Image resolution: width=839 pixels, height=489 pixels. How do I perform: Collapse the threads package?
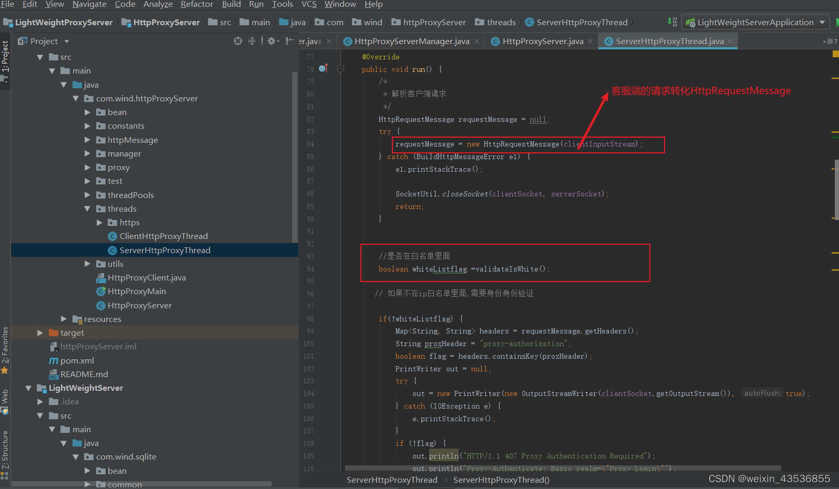click(88, 209)
